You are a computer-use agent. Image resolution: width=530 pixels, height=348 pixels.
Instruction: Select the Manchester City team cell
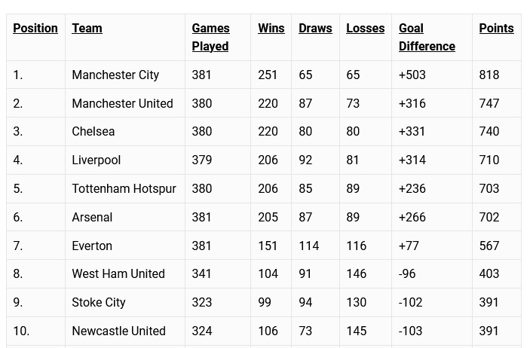click(x=115, y=75)
